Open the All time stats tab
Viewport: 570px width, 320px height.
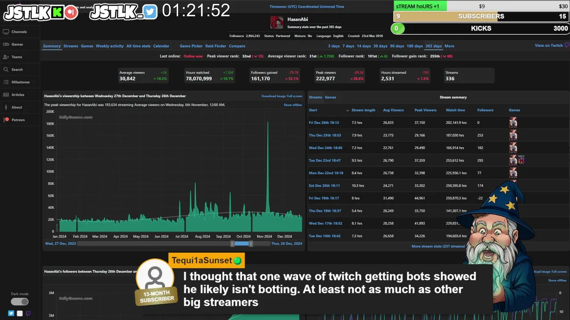coord(138,46)
